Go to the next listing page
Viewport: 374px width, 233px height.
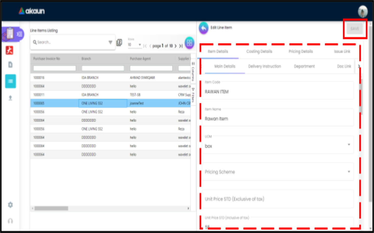pyautogui.click(x=176, y=46)
